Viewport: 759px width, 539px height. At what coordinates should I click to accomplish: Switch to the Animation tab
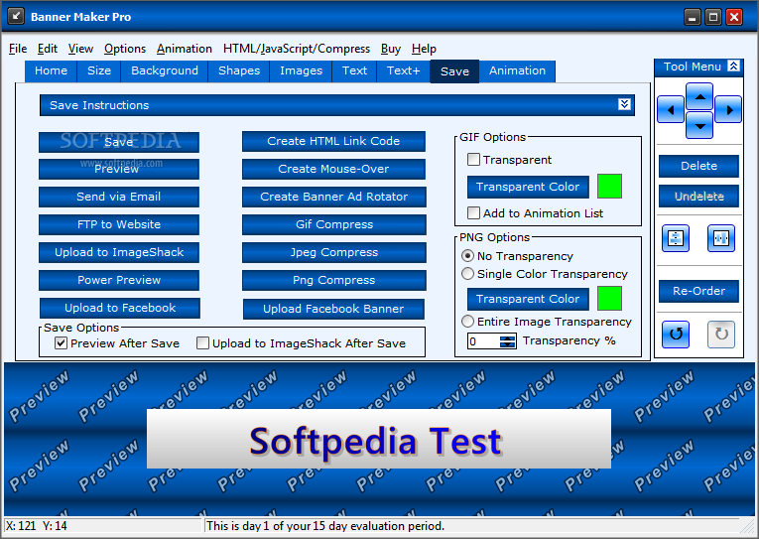pyautogui.click(x=517, y=70)
